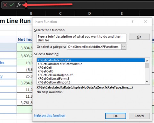Click the cell starting 3,784,8
154x123 pixels.
(25, 83)
